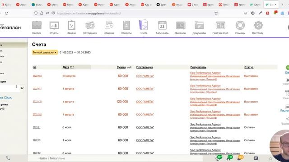Open the invoice number dated 23 августа
The width and height of the screenshot is (289, 162).
coord(37,76)
